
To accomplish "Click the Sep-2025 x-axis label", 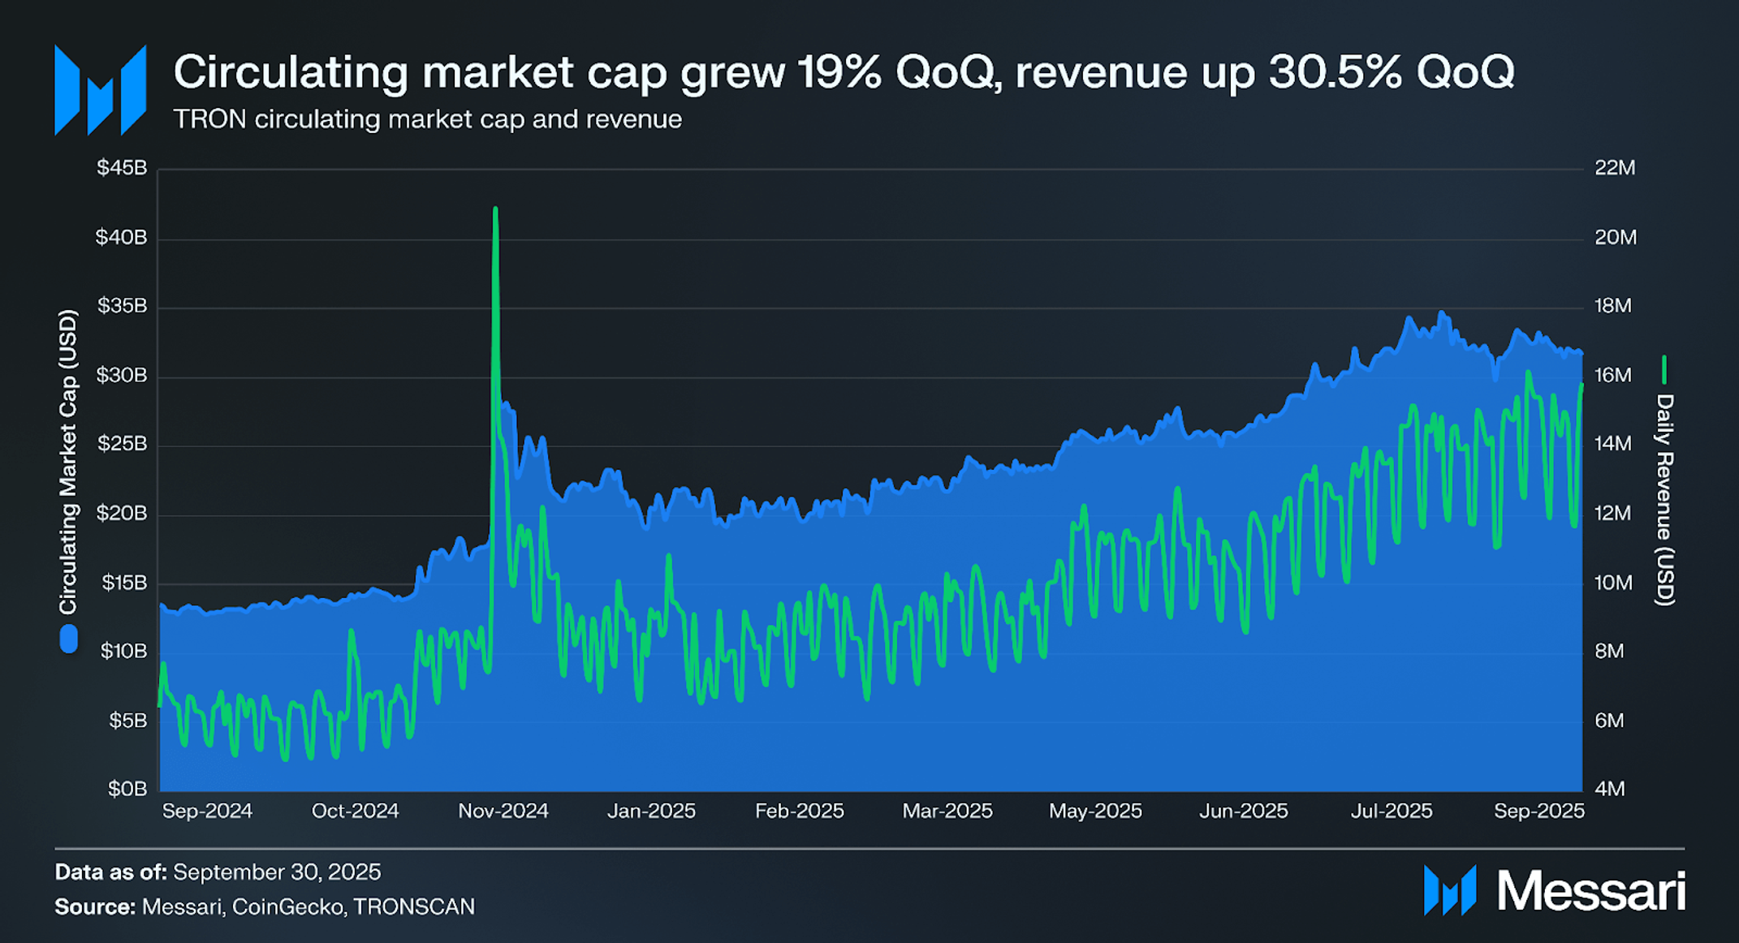I will [1538, 811].
